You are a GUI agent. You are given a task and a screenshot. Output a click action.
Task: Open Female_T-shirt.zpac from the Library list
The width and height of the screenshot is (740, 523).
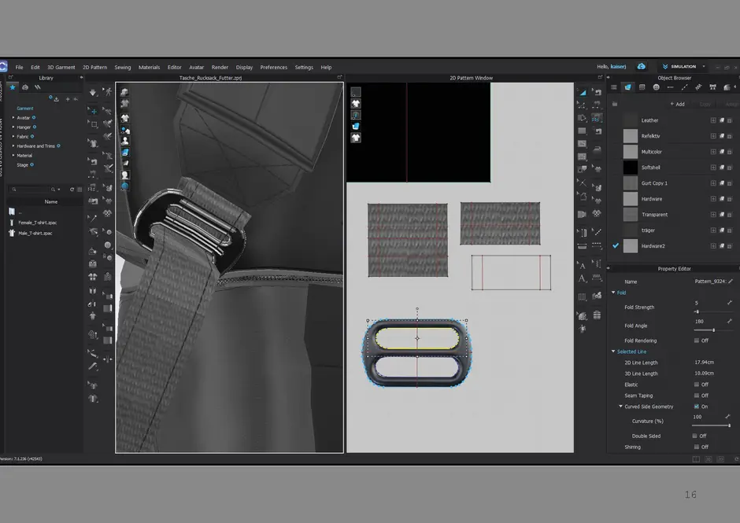click(37, 223)
